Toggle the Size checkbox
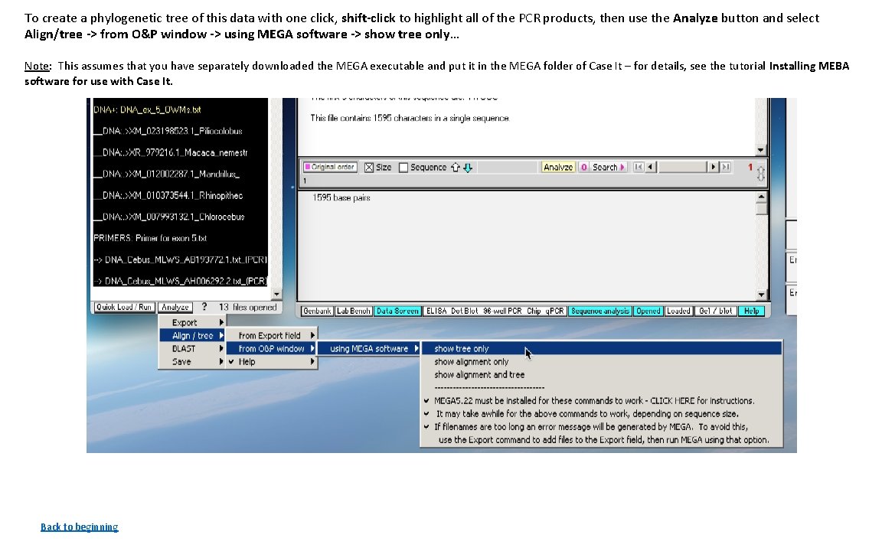Screen dimensions: 882x551 370,166
